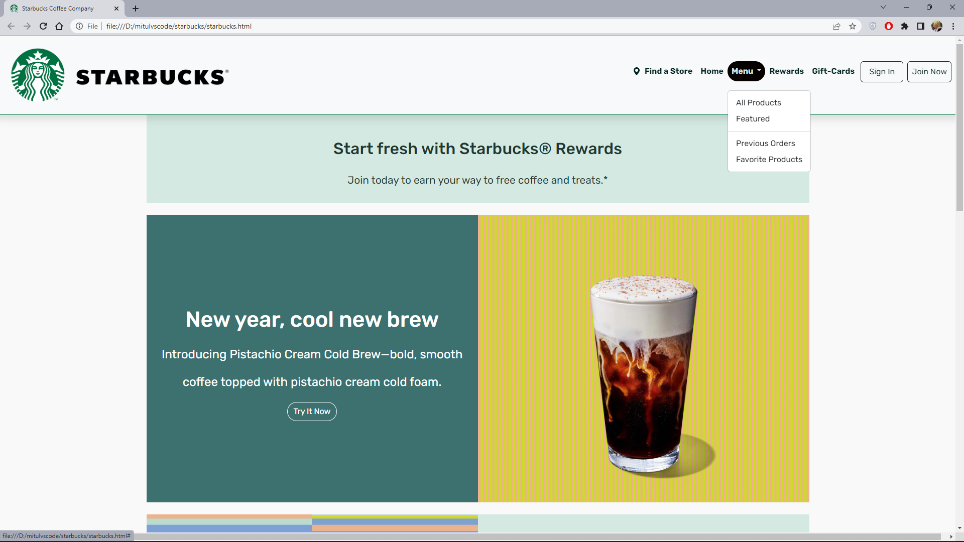Choose Previous Orders in the open menu
The width and height of the screenshot is (964, 542).
765,143
